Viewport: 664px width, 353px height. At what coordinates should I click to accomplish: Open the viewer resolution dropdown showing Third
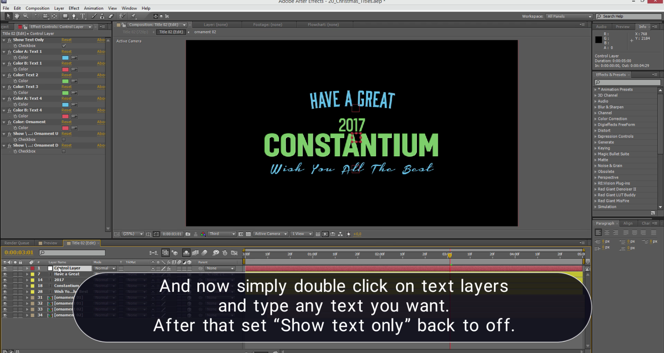pos(222,234)
